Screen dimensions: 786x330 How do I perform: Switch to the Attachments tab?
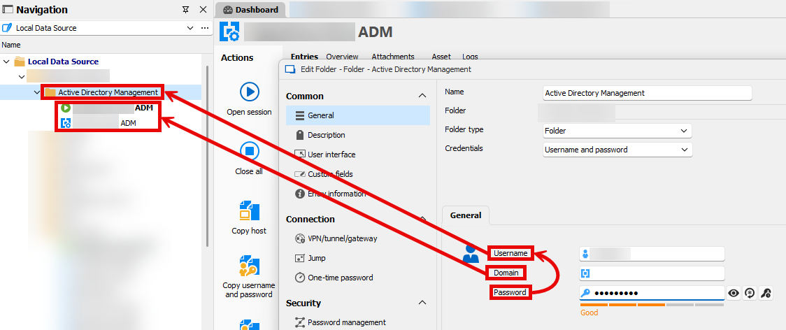393,57
